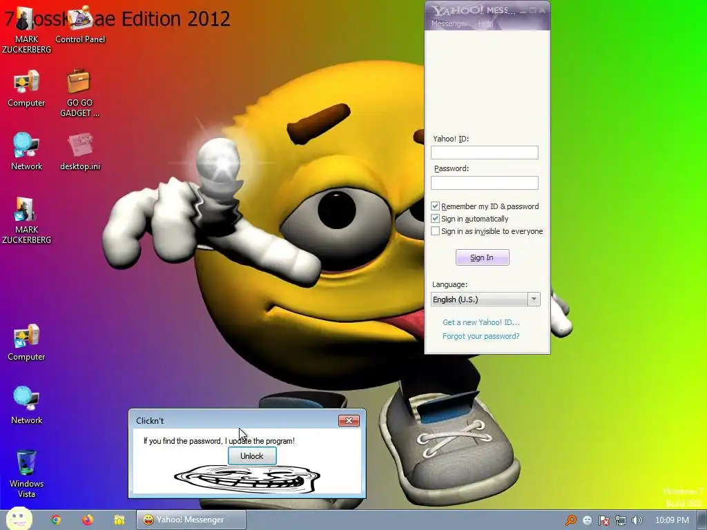This screenshot has height=530, width=707.
Task: Focus the Password input field
Action: point(484,182)
